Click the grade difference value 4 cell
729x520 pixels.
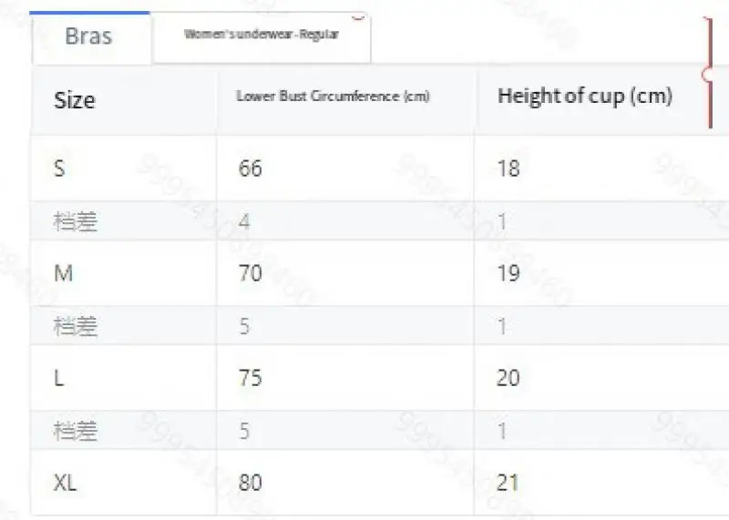(x=244, y=221)
